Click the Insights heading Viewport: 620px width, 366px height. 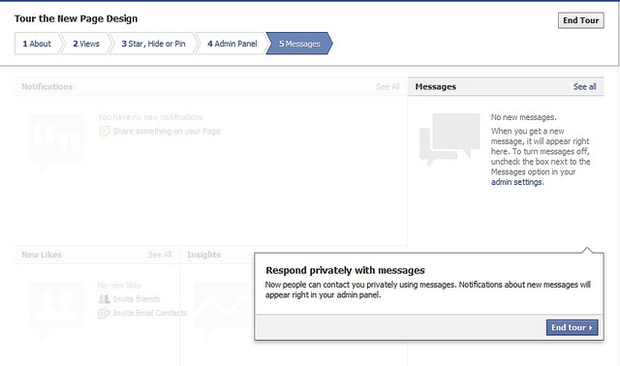tap(203, 255)
